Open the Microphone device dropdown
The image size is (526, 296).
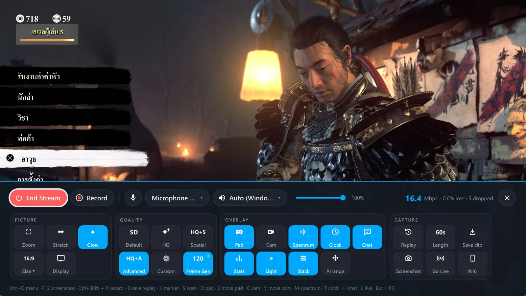[177, 198]
